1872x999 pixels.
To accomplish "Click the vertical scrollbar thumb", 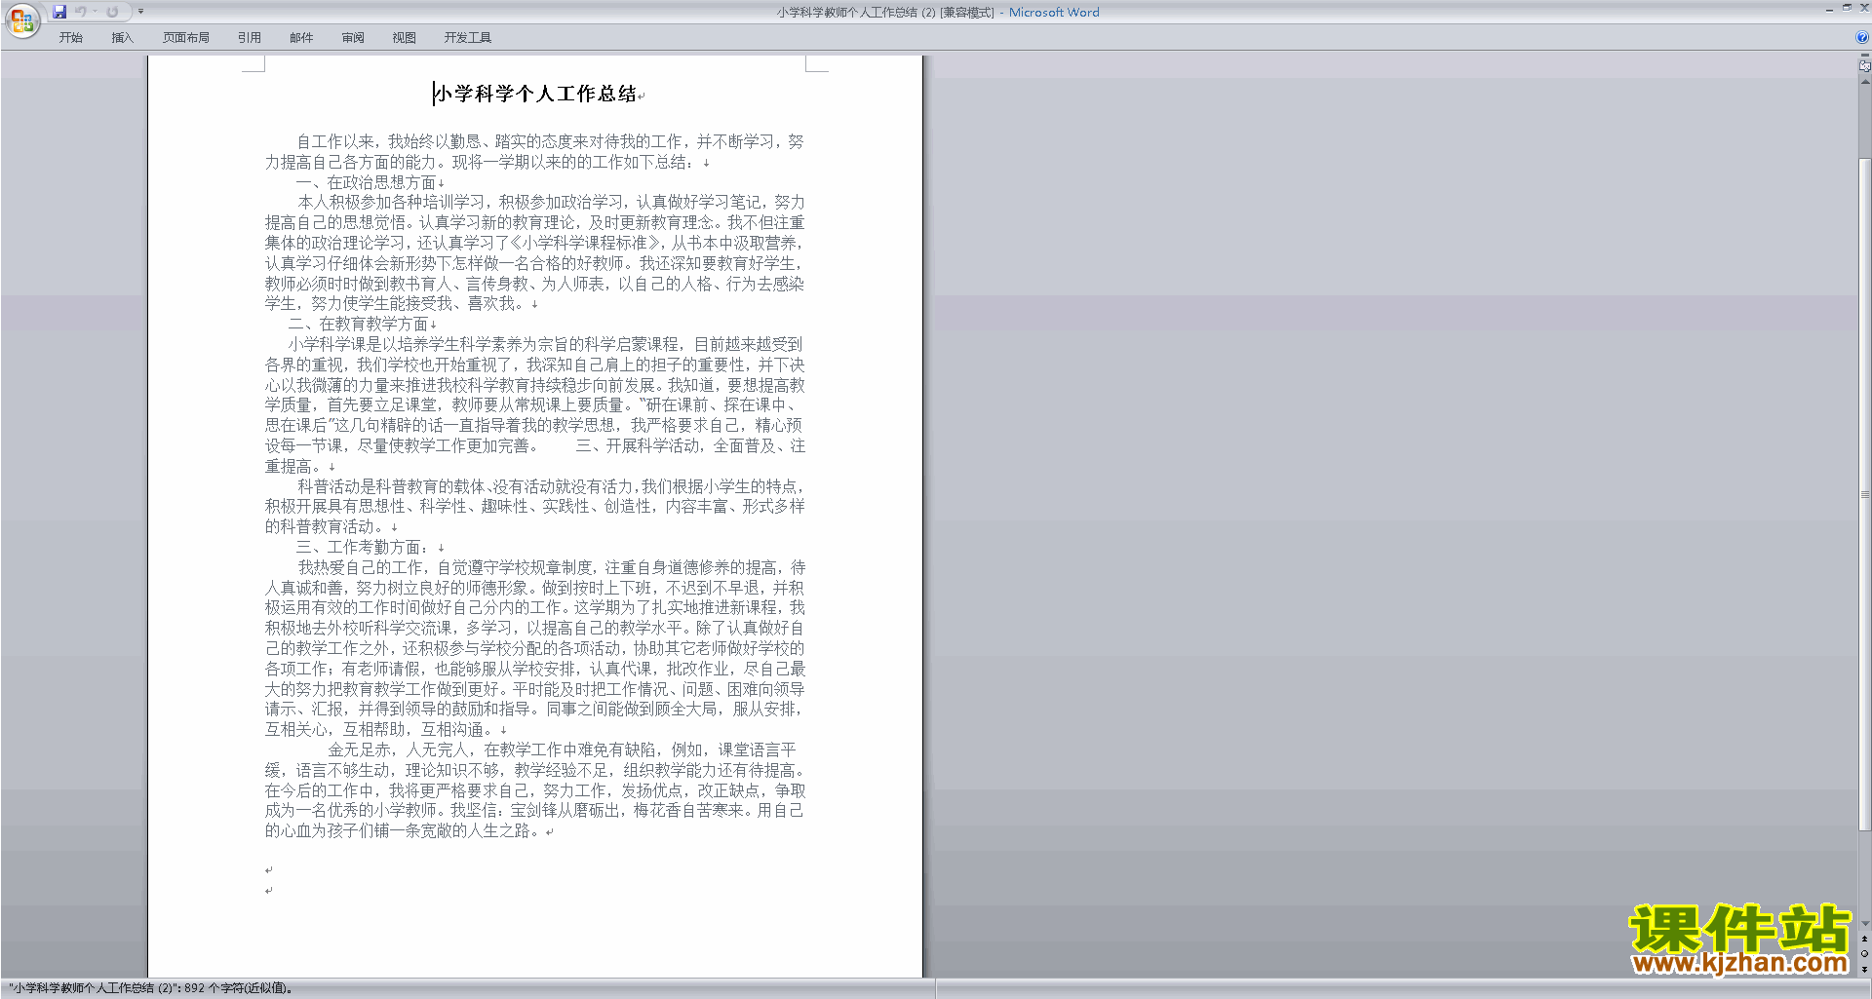I will (x=1864, y=494).
